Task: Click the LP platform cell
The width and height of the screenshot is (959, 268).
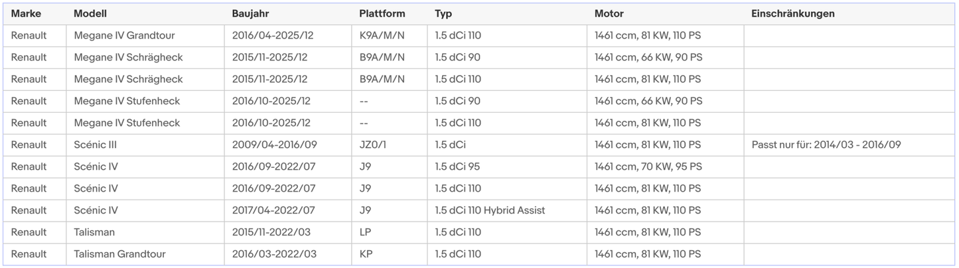Action: (x=365, y=232)
